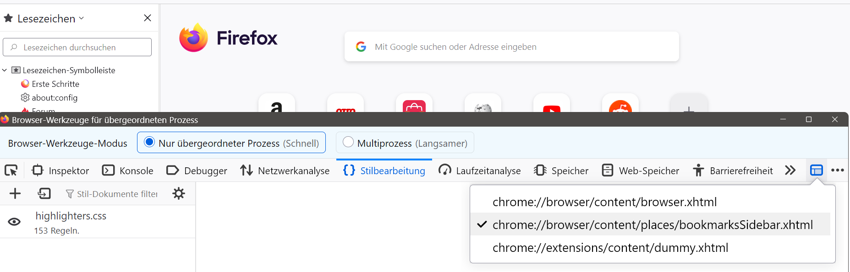850x272 pixels.
Task: Select the Multiprozess radio button
Action: (348, 142)
